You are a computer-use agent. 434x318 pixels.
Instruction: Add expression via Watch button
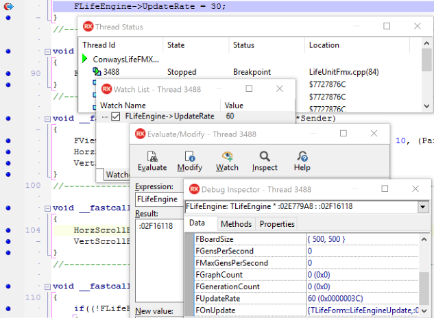(227, 161)
